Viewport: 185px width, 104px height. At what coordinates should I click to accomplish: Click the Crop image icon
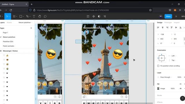point(105,16)
